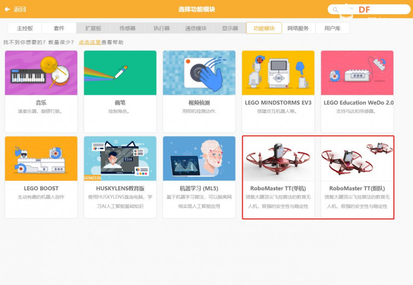Switch to the 主控板 tab
This screenshot has height=285, width=413.
(x=25, y=28)
